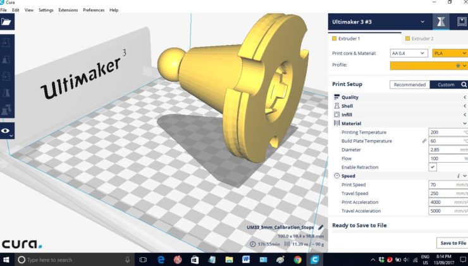
Task: Click the Infill category icon
Action: point(336,115)
